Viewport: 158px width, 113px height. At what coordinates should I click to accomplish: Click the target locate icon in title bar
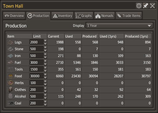[139, 6]
